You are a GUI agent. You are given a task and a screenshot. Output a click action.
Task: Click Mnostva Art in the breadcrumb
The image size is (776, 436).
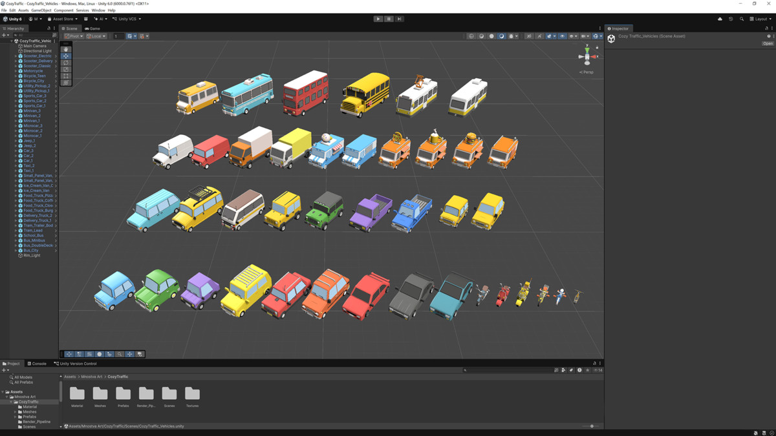point(92,377)
